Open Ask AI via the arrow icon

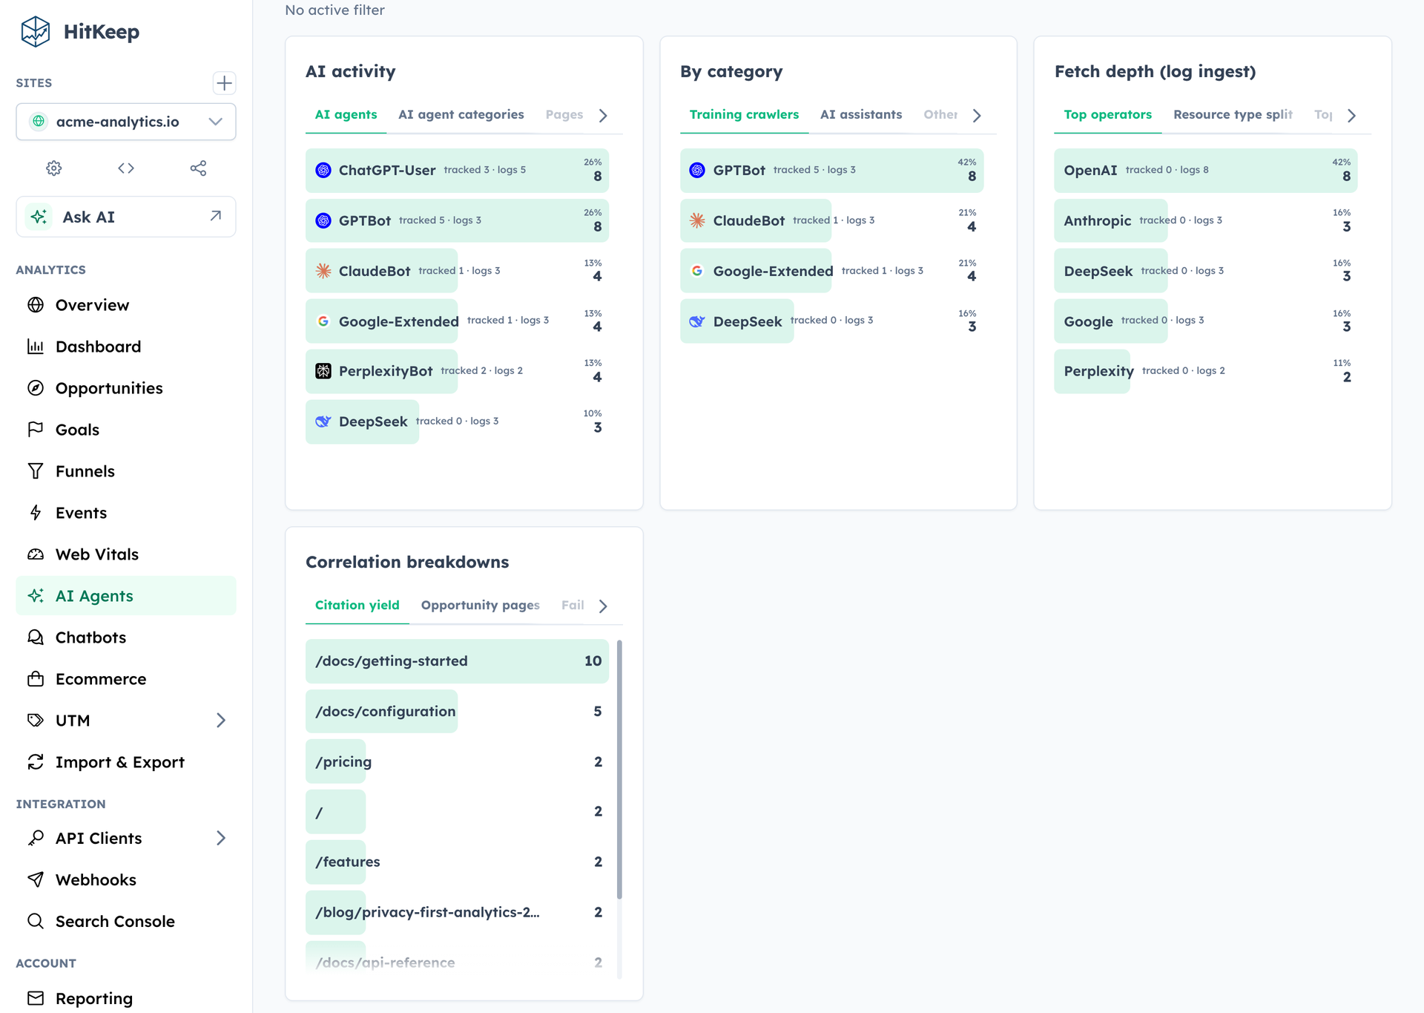click(216, 216)
